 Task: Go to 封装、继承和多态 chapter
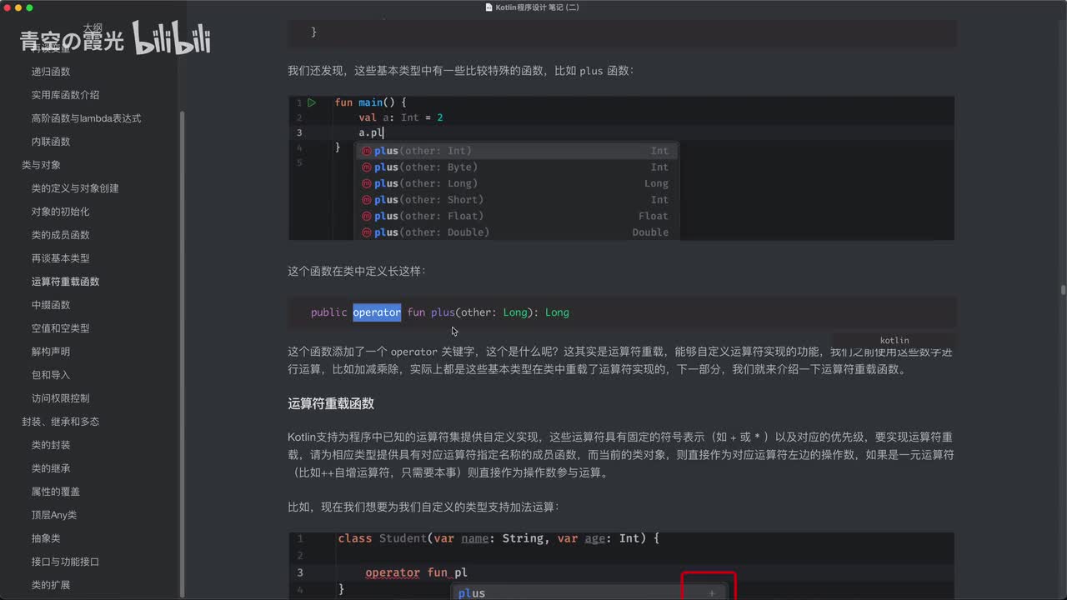[60, 422]
